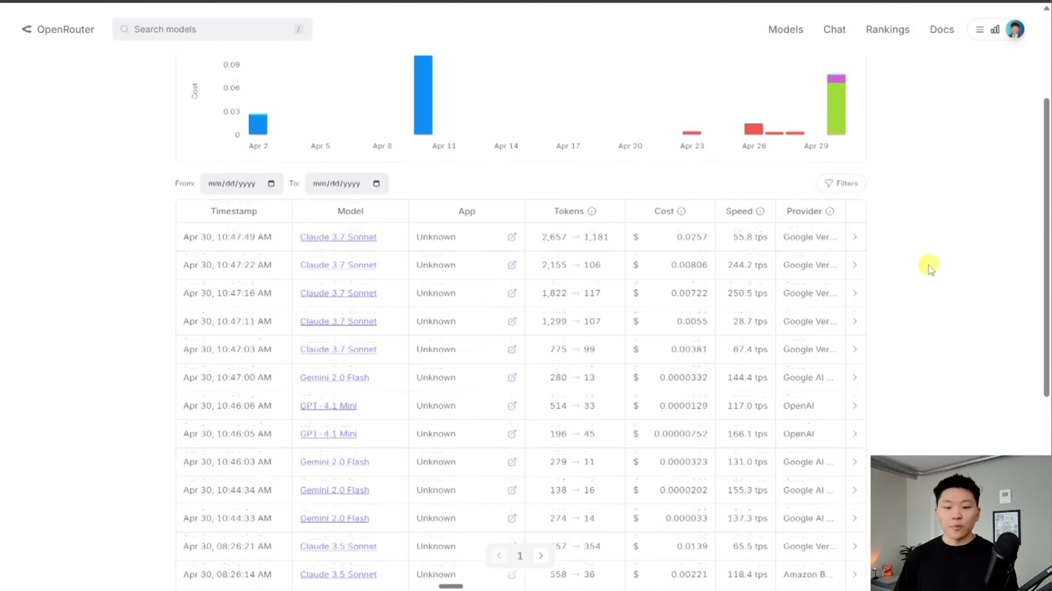Open app external link for 10:46:05 row

512,434
